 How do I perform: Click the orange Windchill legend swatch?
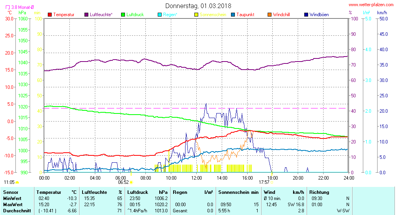(270, 15)
